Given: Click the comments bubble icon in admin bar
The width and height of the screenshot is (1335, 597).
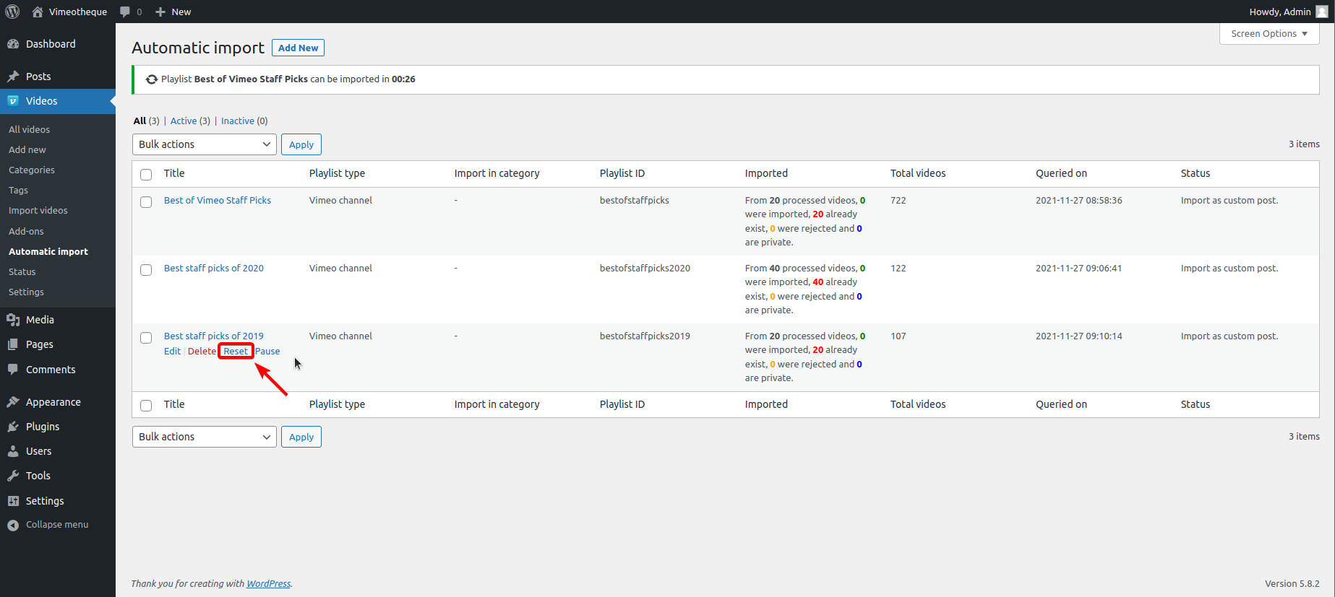Looking at the screenshot, I should tap(125, 12).
